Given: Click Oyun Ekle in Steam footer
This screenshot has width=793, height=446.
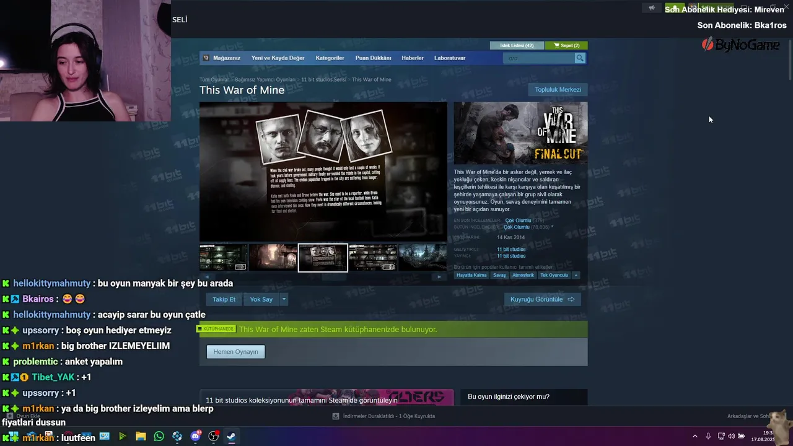Looking at the screenshot, I should click(x=24, y=416).
